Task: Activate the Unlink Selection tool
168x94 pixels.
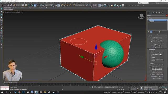Action: tap(11, 5)
